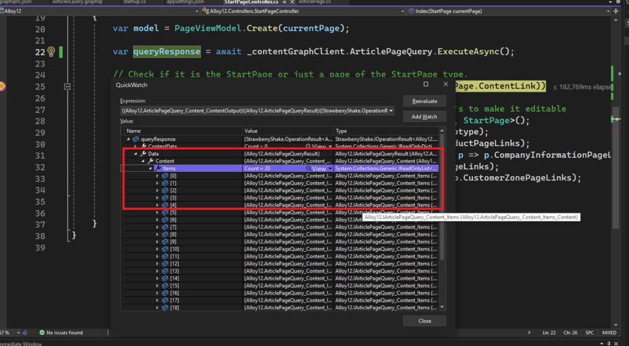Switch to the Startup.cs tab

pyautogui.click(x=133, y=2)
